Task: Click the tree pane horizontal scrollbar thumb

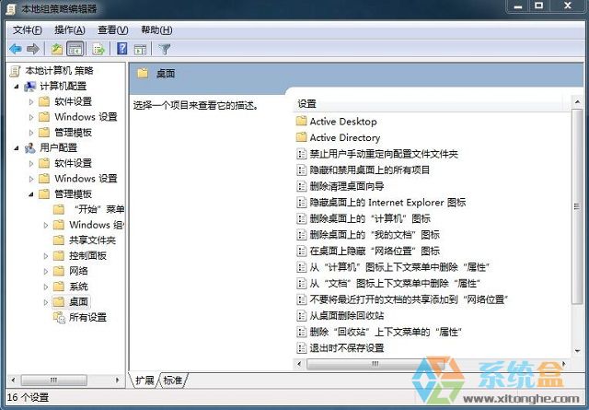Action: pos(54,380)
